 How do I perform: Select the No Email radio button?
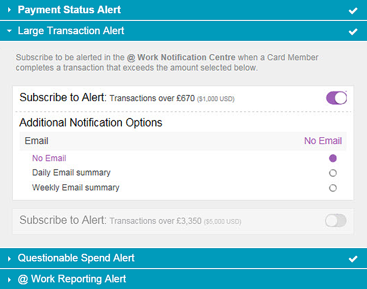333,158
